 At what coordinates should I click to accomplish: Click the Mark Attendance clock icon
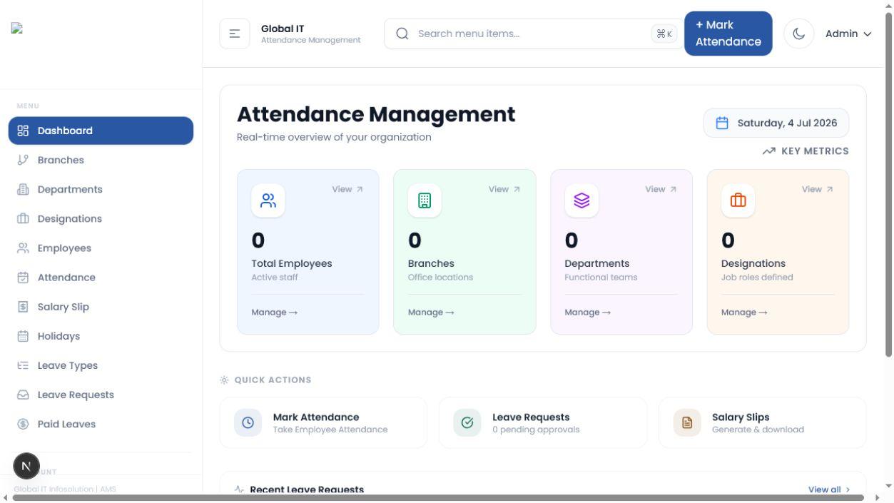[248, 422]
